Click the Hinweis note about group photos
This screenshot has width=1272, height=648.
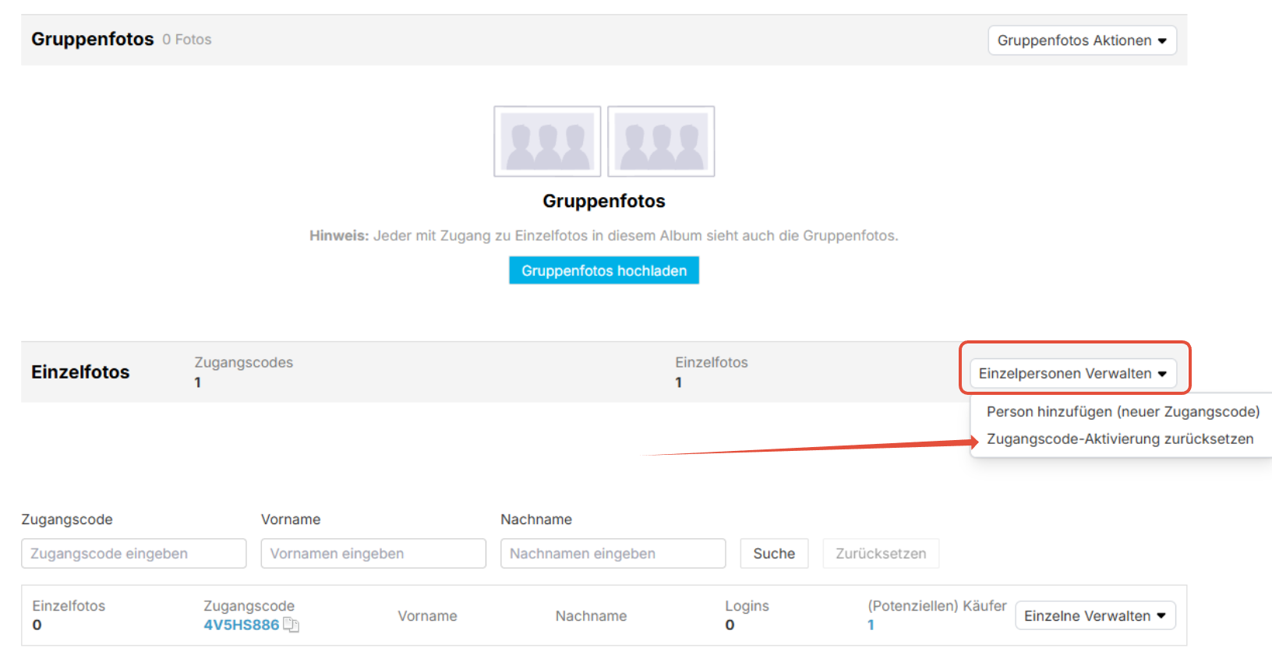[x=604, y=235]
